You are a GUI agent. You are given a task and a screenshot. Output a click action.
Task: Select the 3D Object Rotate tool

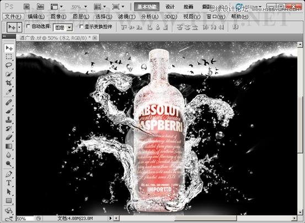pos(9,210)
